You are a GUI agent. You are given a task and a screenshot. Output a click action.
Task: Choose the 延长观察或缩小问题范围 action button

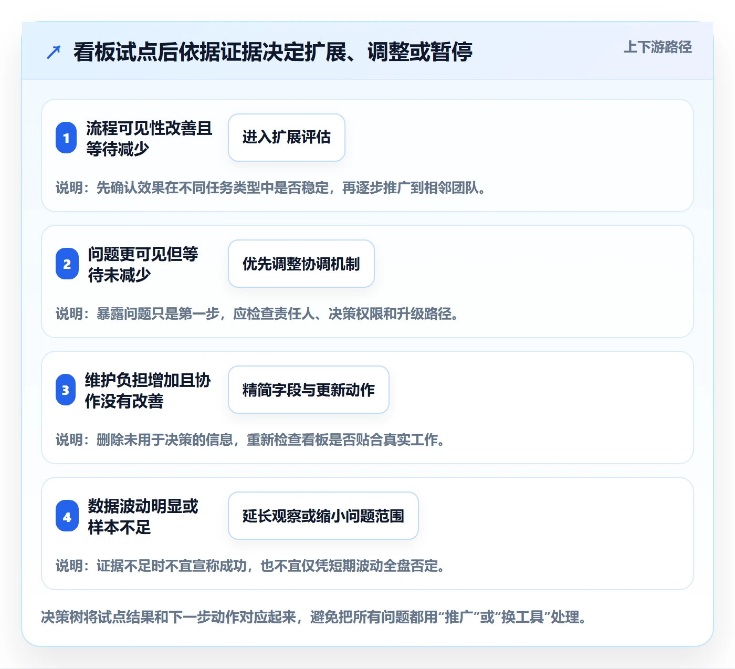coord(323,516)
